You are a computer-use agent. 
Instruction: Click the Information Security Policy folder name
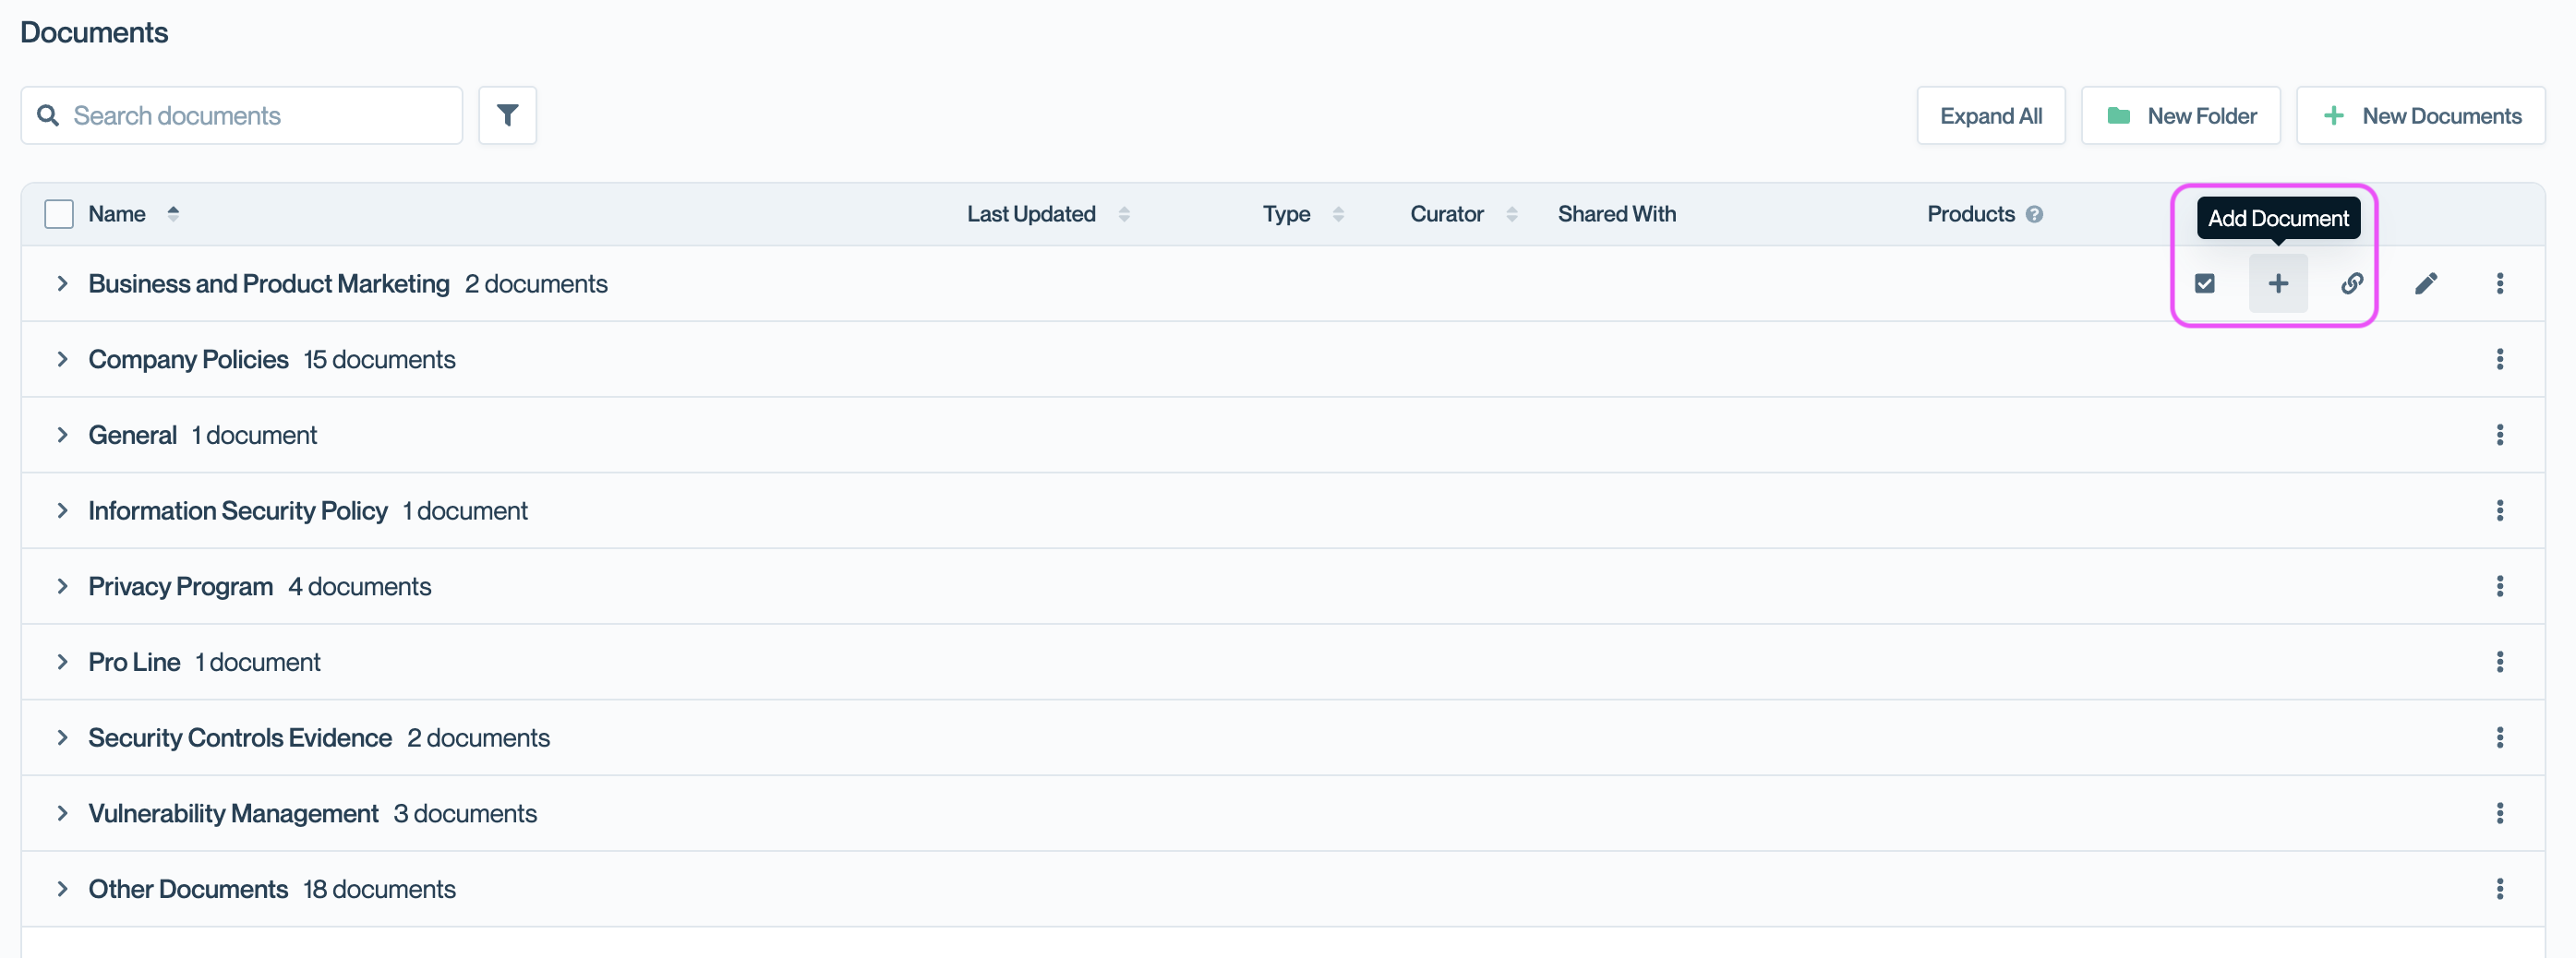point(238,510)
